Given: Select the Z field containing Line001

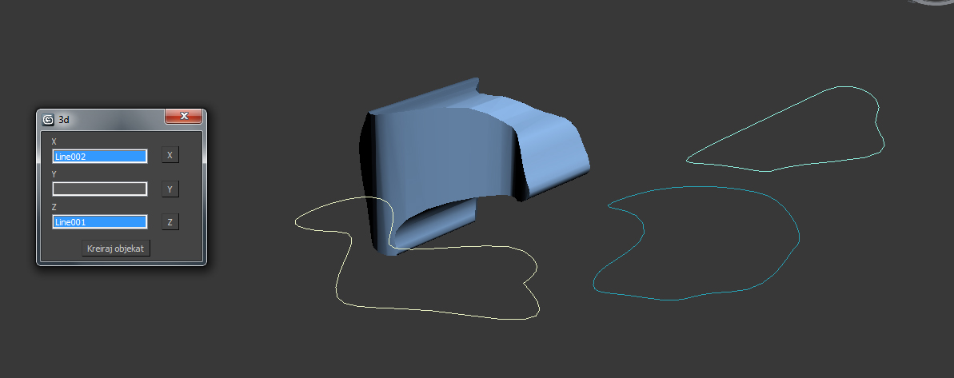Looking at the screenshot, I should (100, 222).
